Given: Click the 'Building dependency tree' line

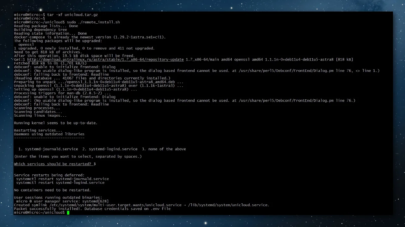Looking at the screenshot, I should (40, 30).
